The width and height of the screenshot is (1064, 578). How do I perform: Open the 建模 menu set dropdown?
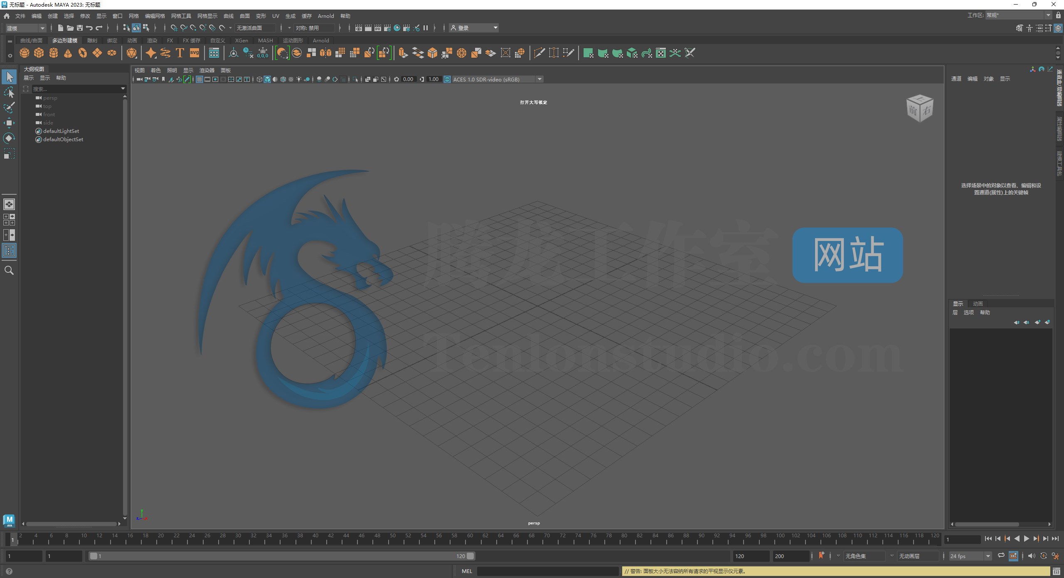coord(25,28)
